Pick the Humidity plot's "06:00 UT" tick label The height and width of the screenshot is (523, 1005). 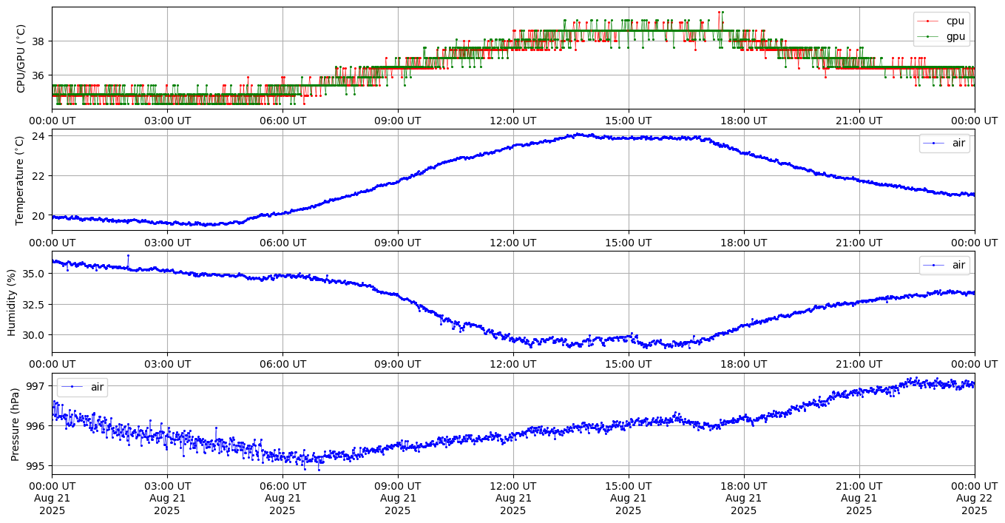point(282,364)
